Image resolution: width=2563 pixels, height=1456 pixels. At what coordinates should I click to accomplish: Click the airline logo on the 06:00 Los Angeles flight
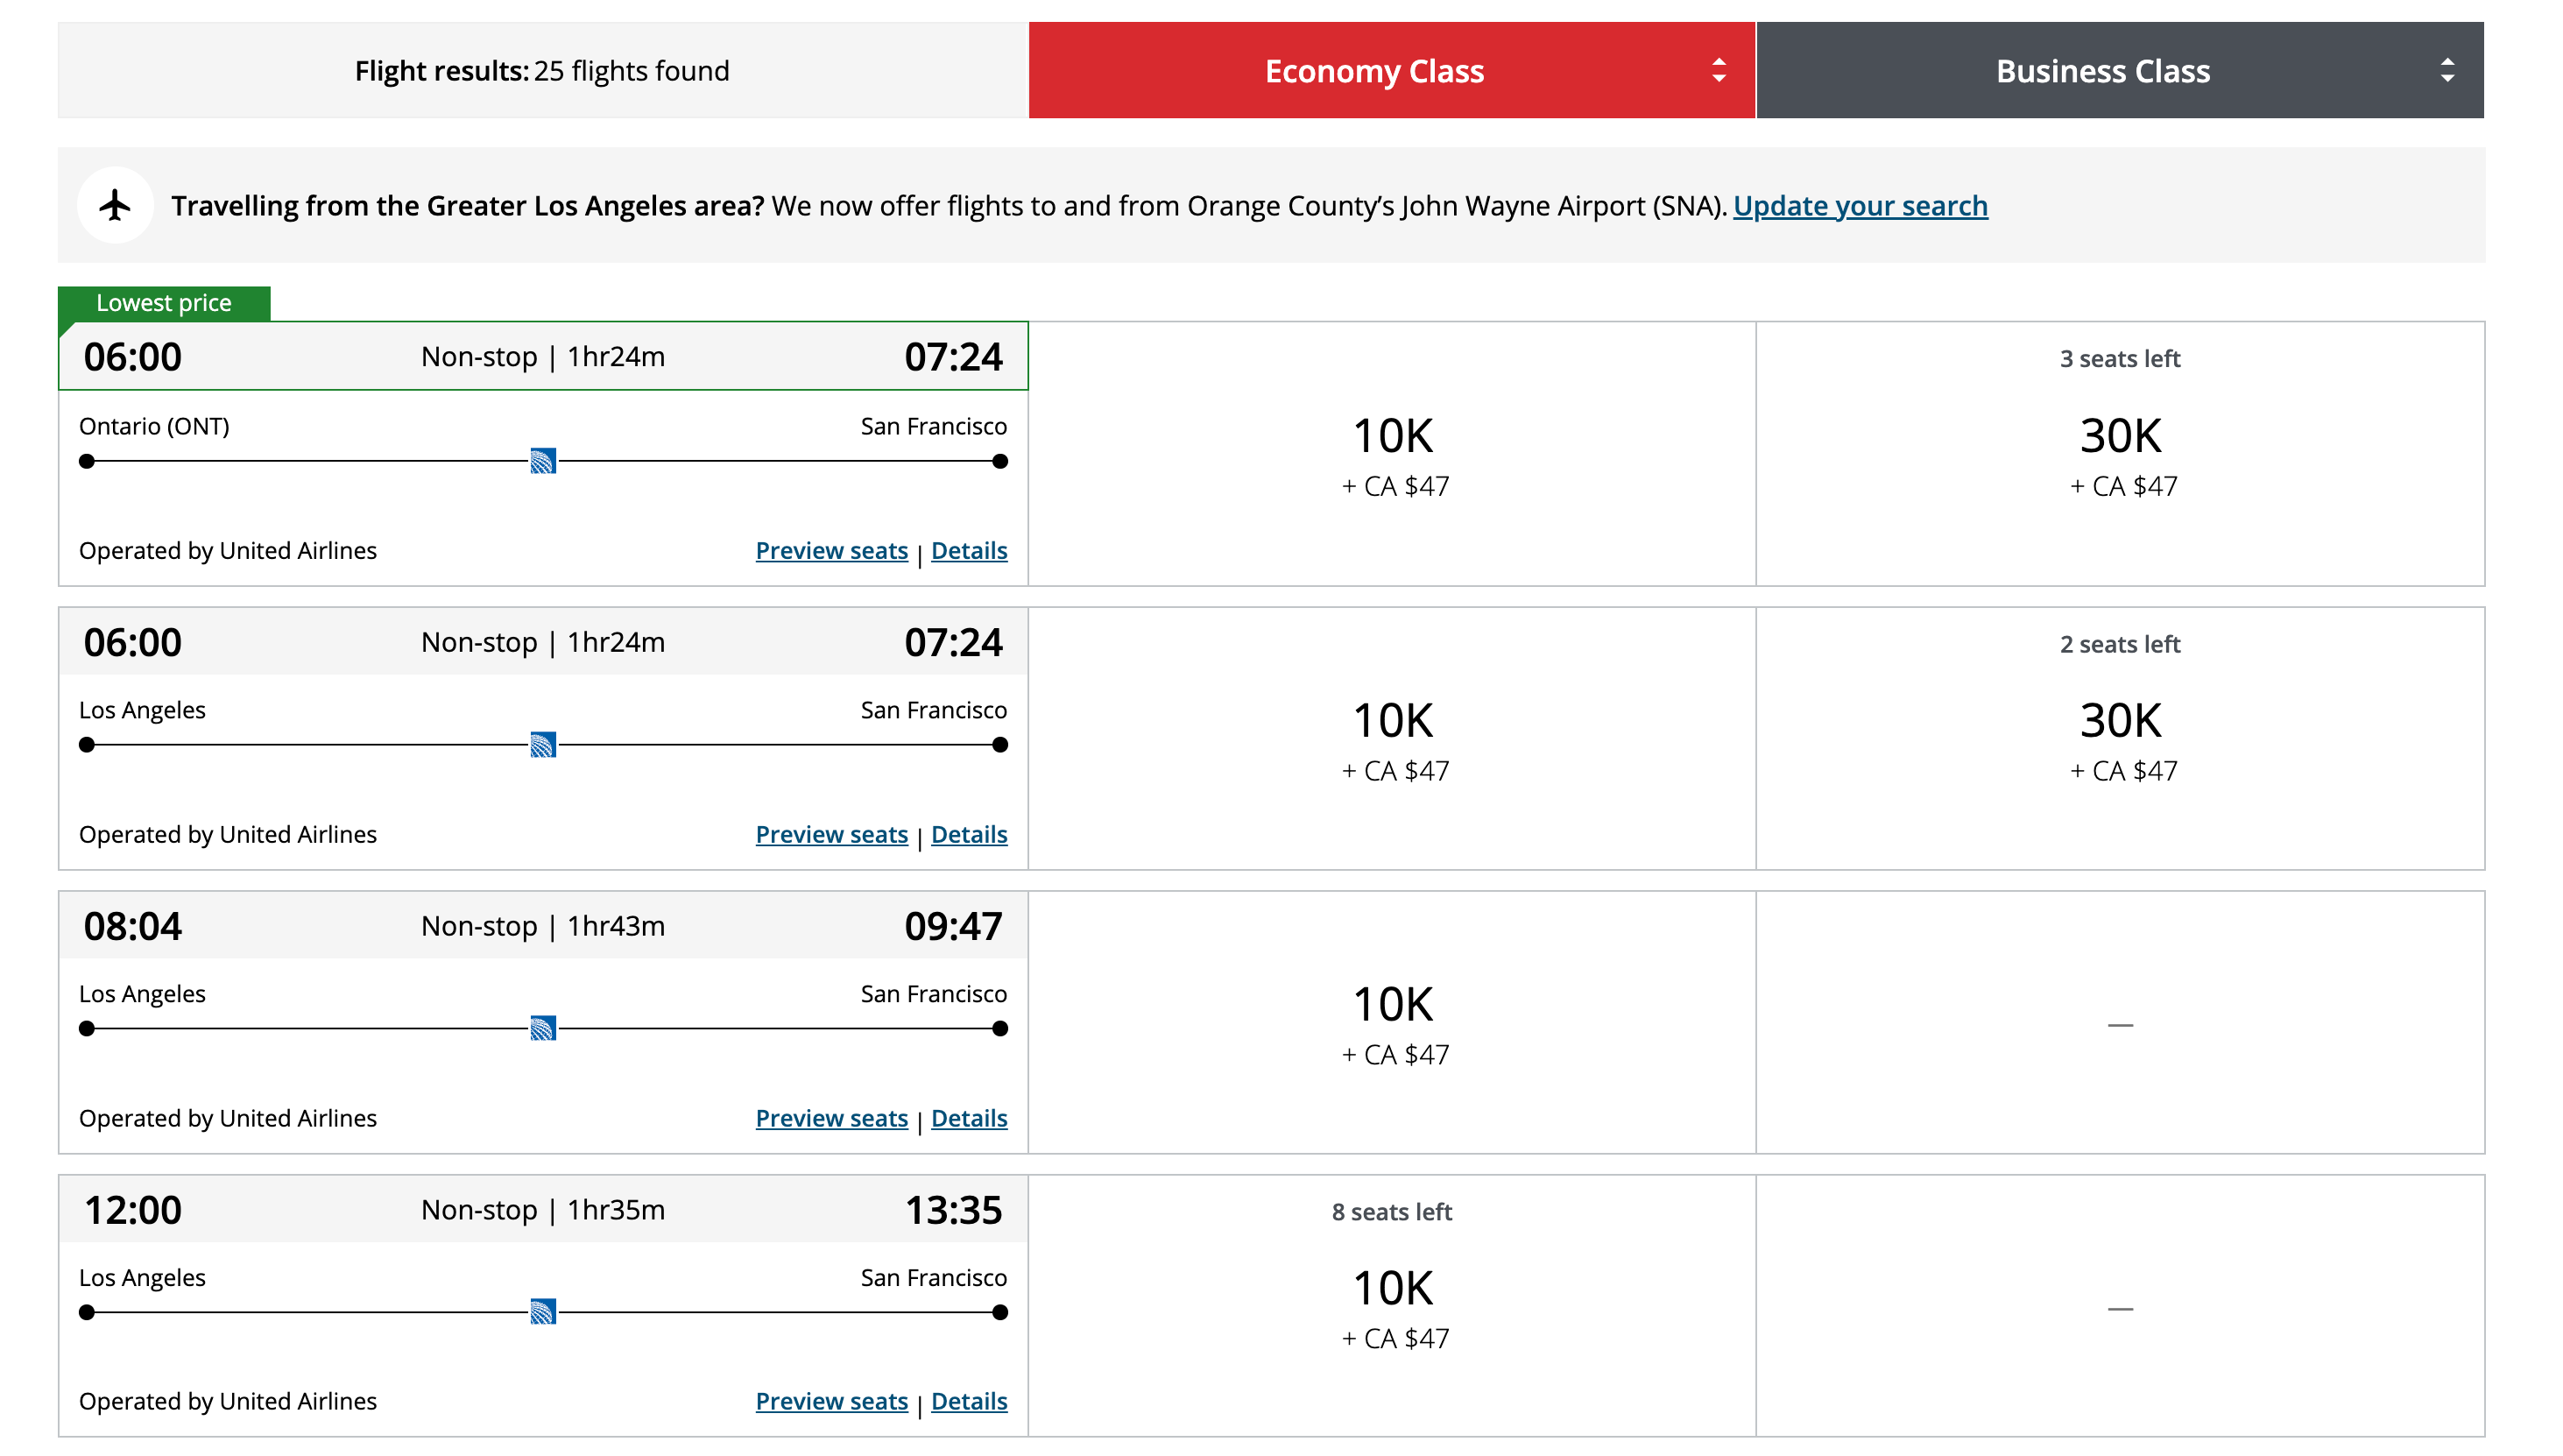[543, 745]
